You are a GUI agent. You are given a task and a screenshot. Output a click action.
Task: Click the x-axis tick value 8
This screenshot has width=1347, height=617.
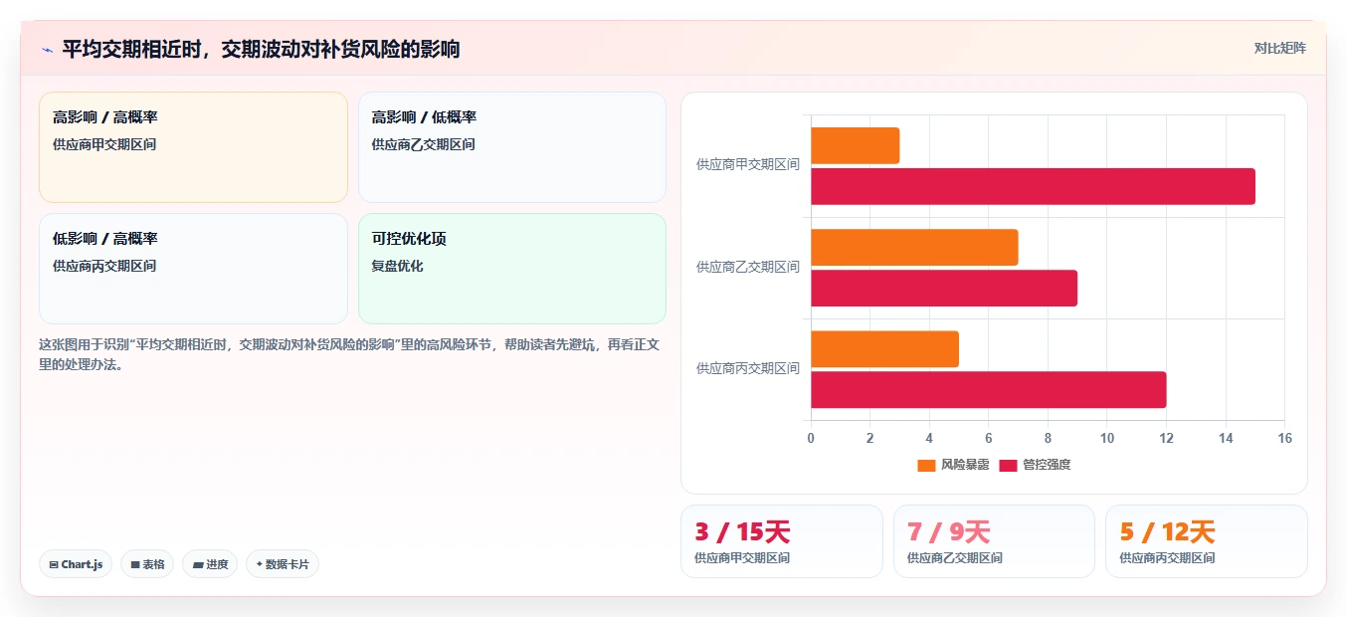[1048, 438]
